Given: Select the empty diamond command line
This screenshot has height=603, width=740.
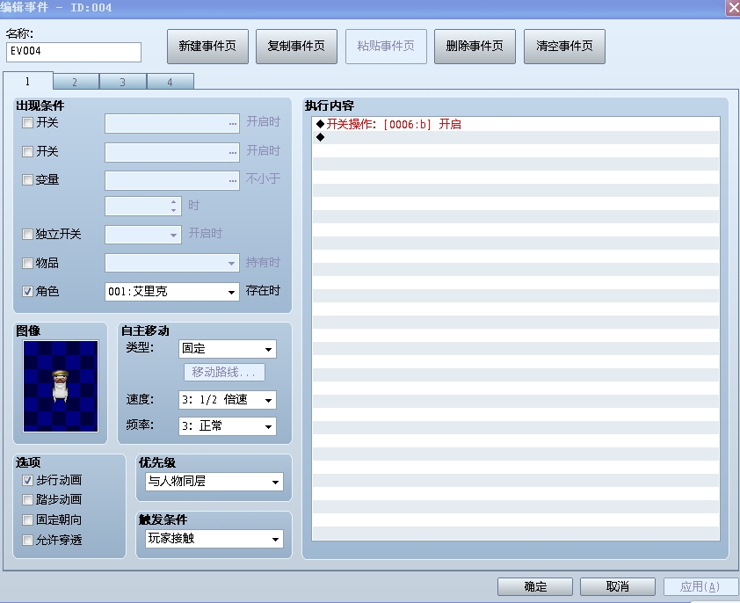Looking at the screenshot, I should coord(515,137).
